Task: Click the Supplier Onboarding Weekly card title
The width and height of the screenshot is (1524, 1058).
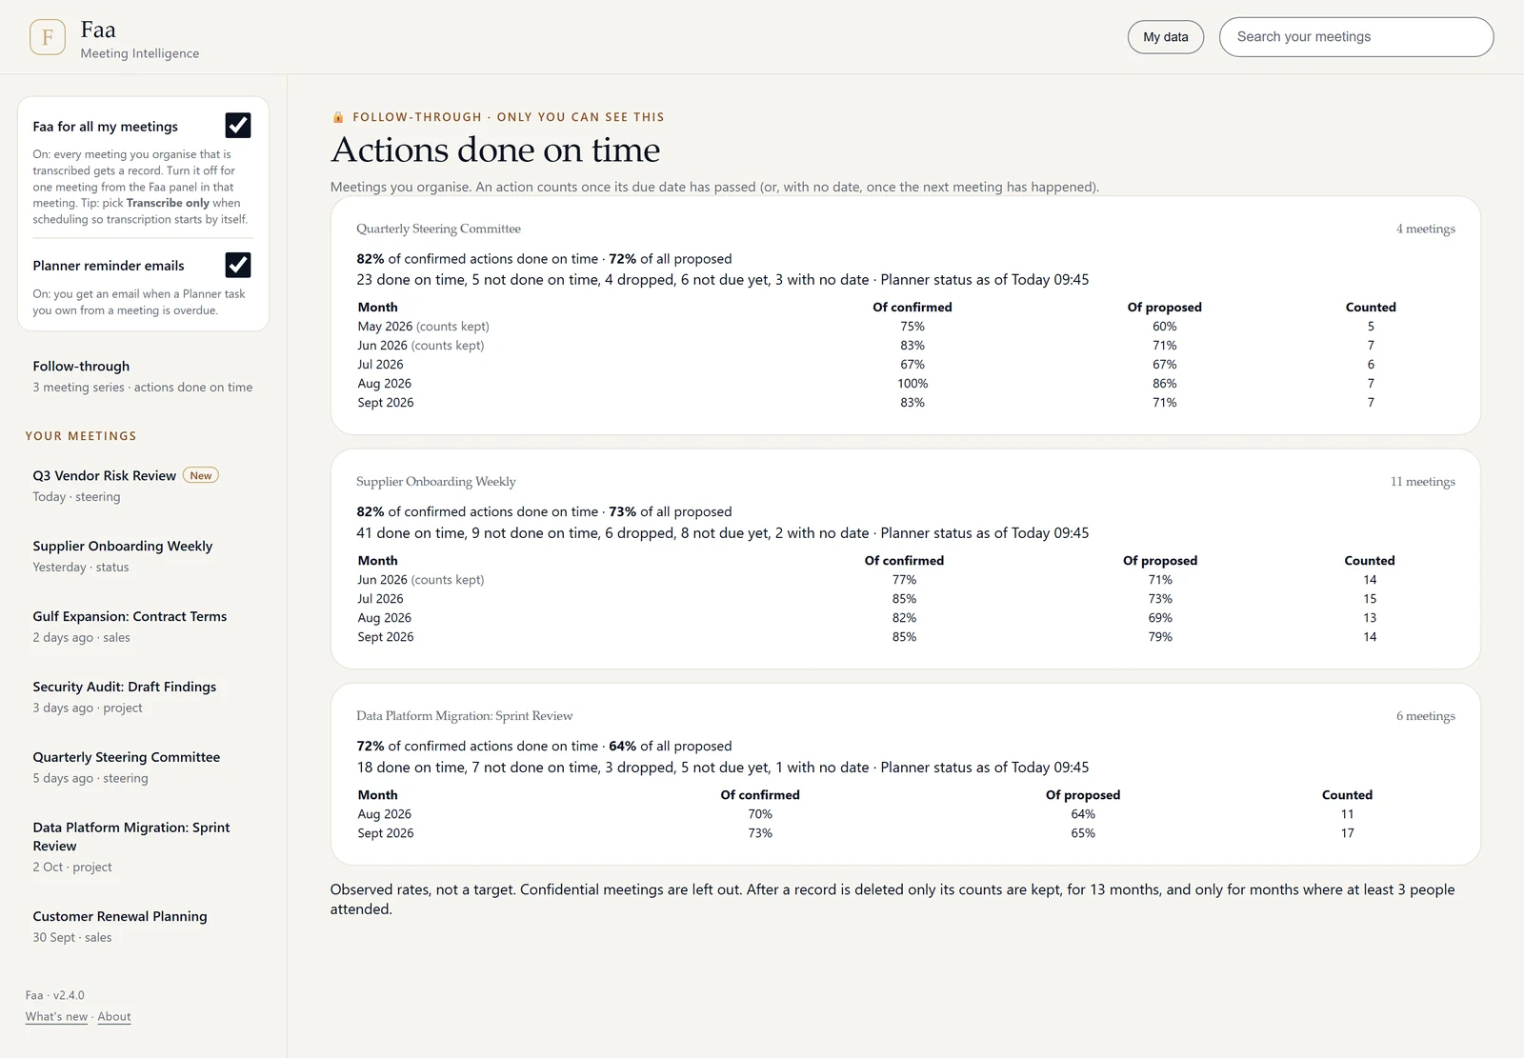Action: [x=436, y=482]
